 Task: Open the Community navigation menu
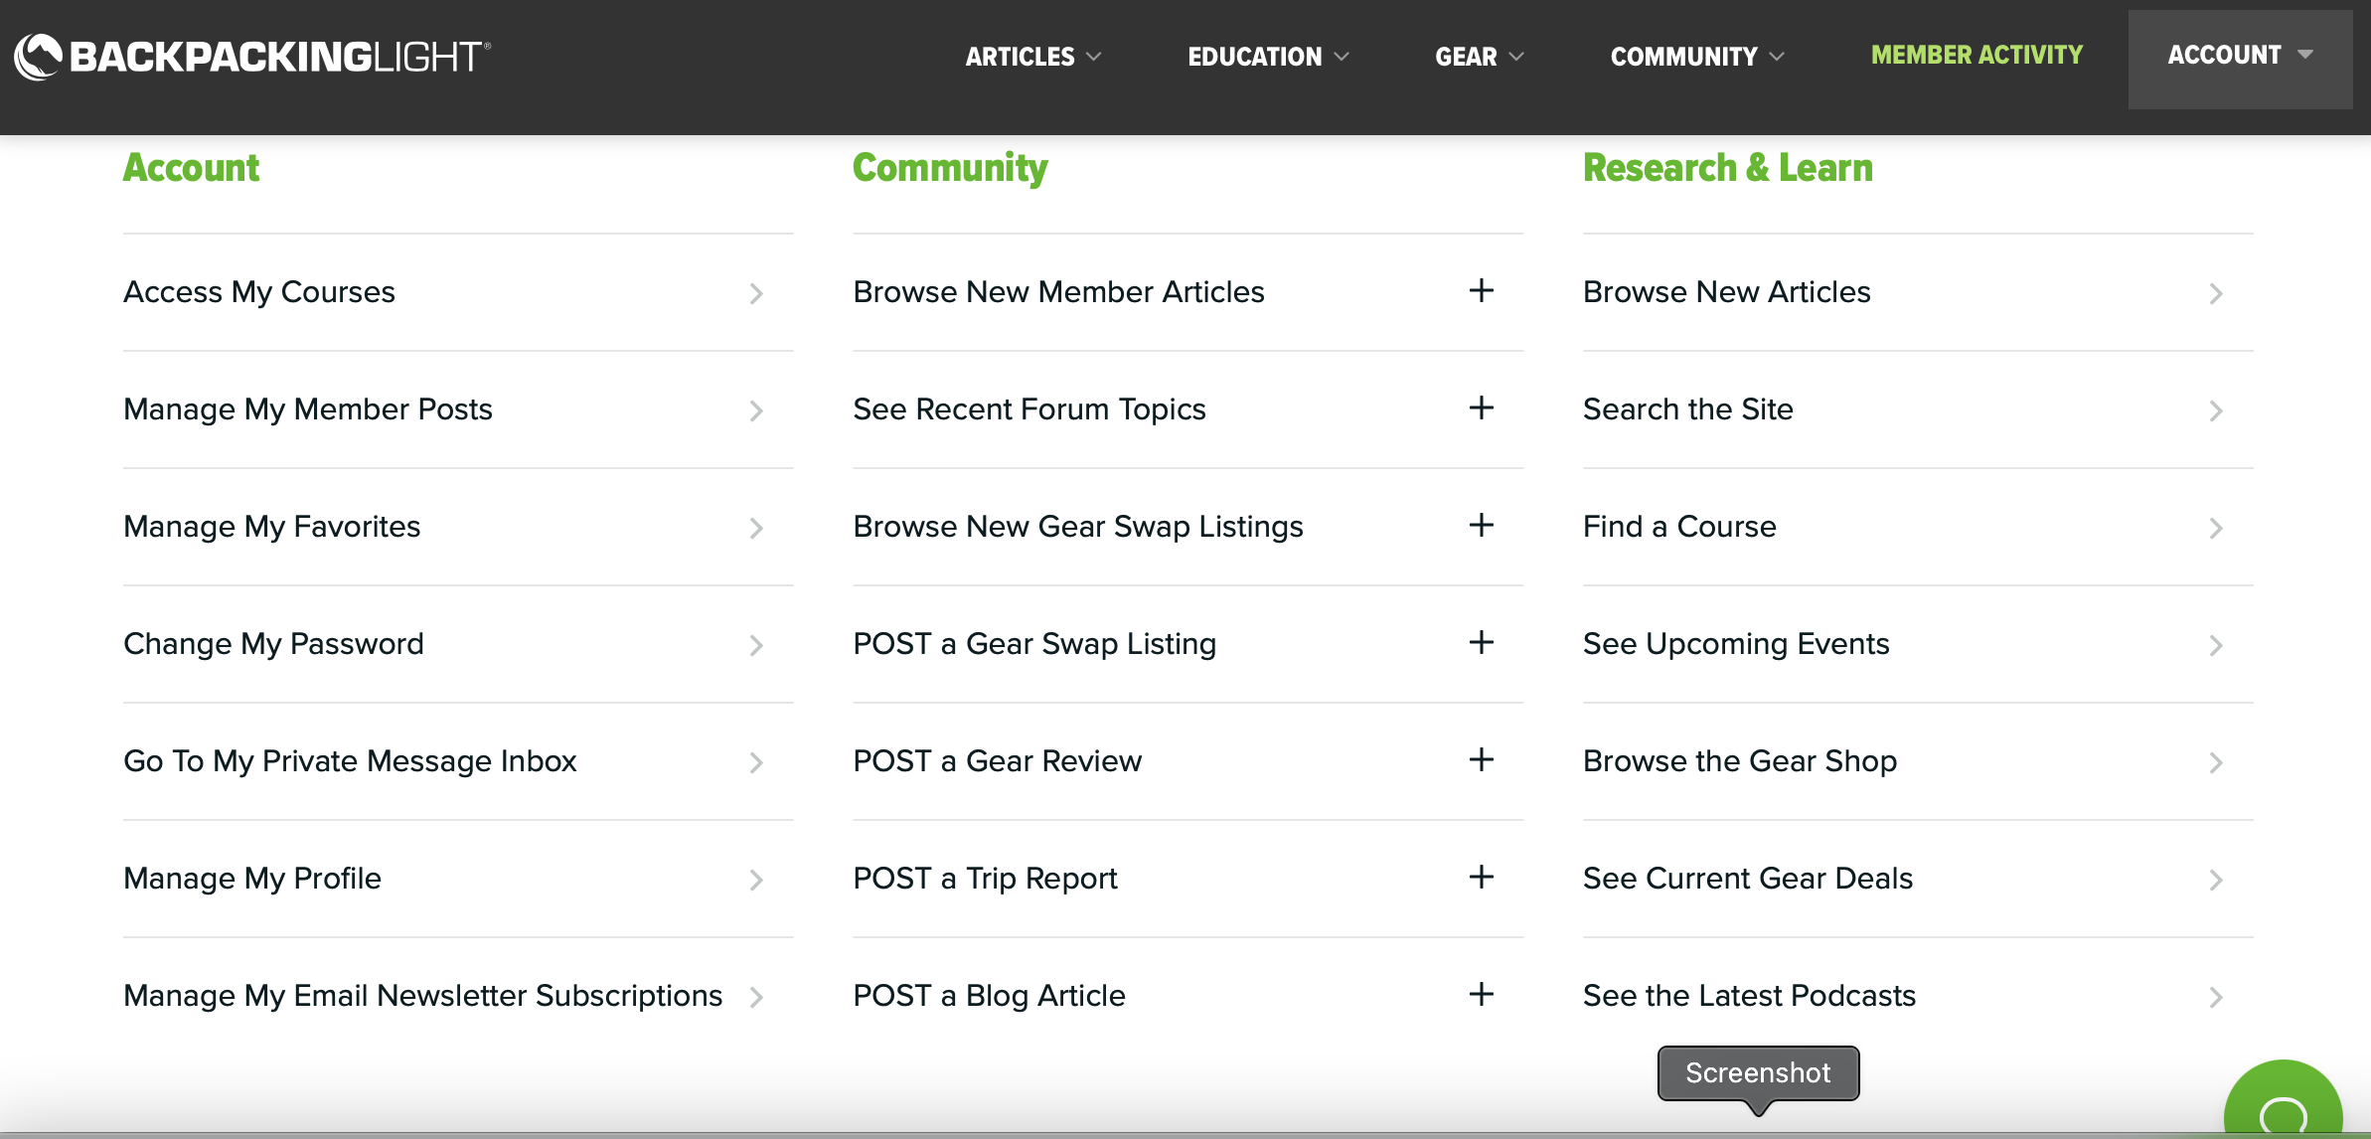[x=1697, y=57]
